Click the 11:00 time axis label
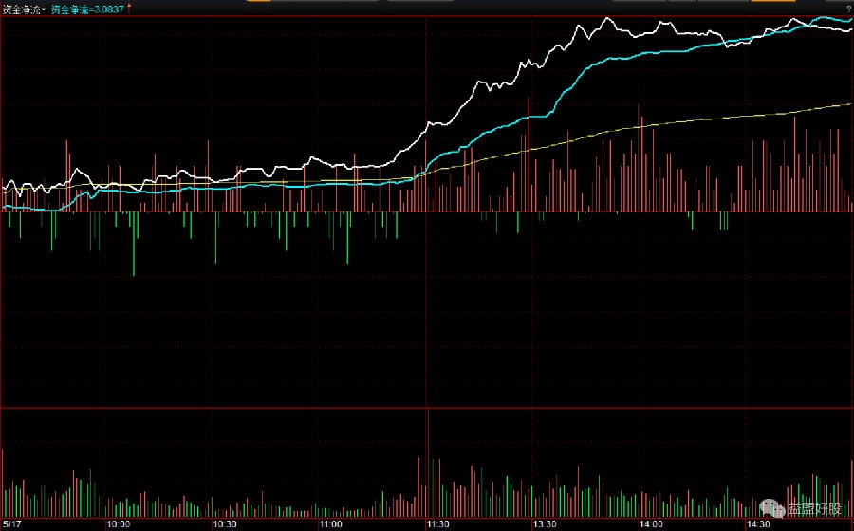The height and width of the screenshot is (531, 854). click(331, 524)
